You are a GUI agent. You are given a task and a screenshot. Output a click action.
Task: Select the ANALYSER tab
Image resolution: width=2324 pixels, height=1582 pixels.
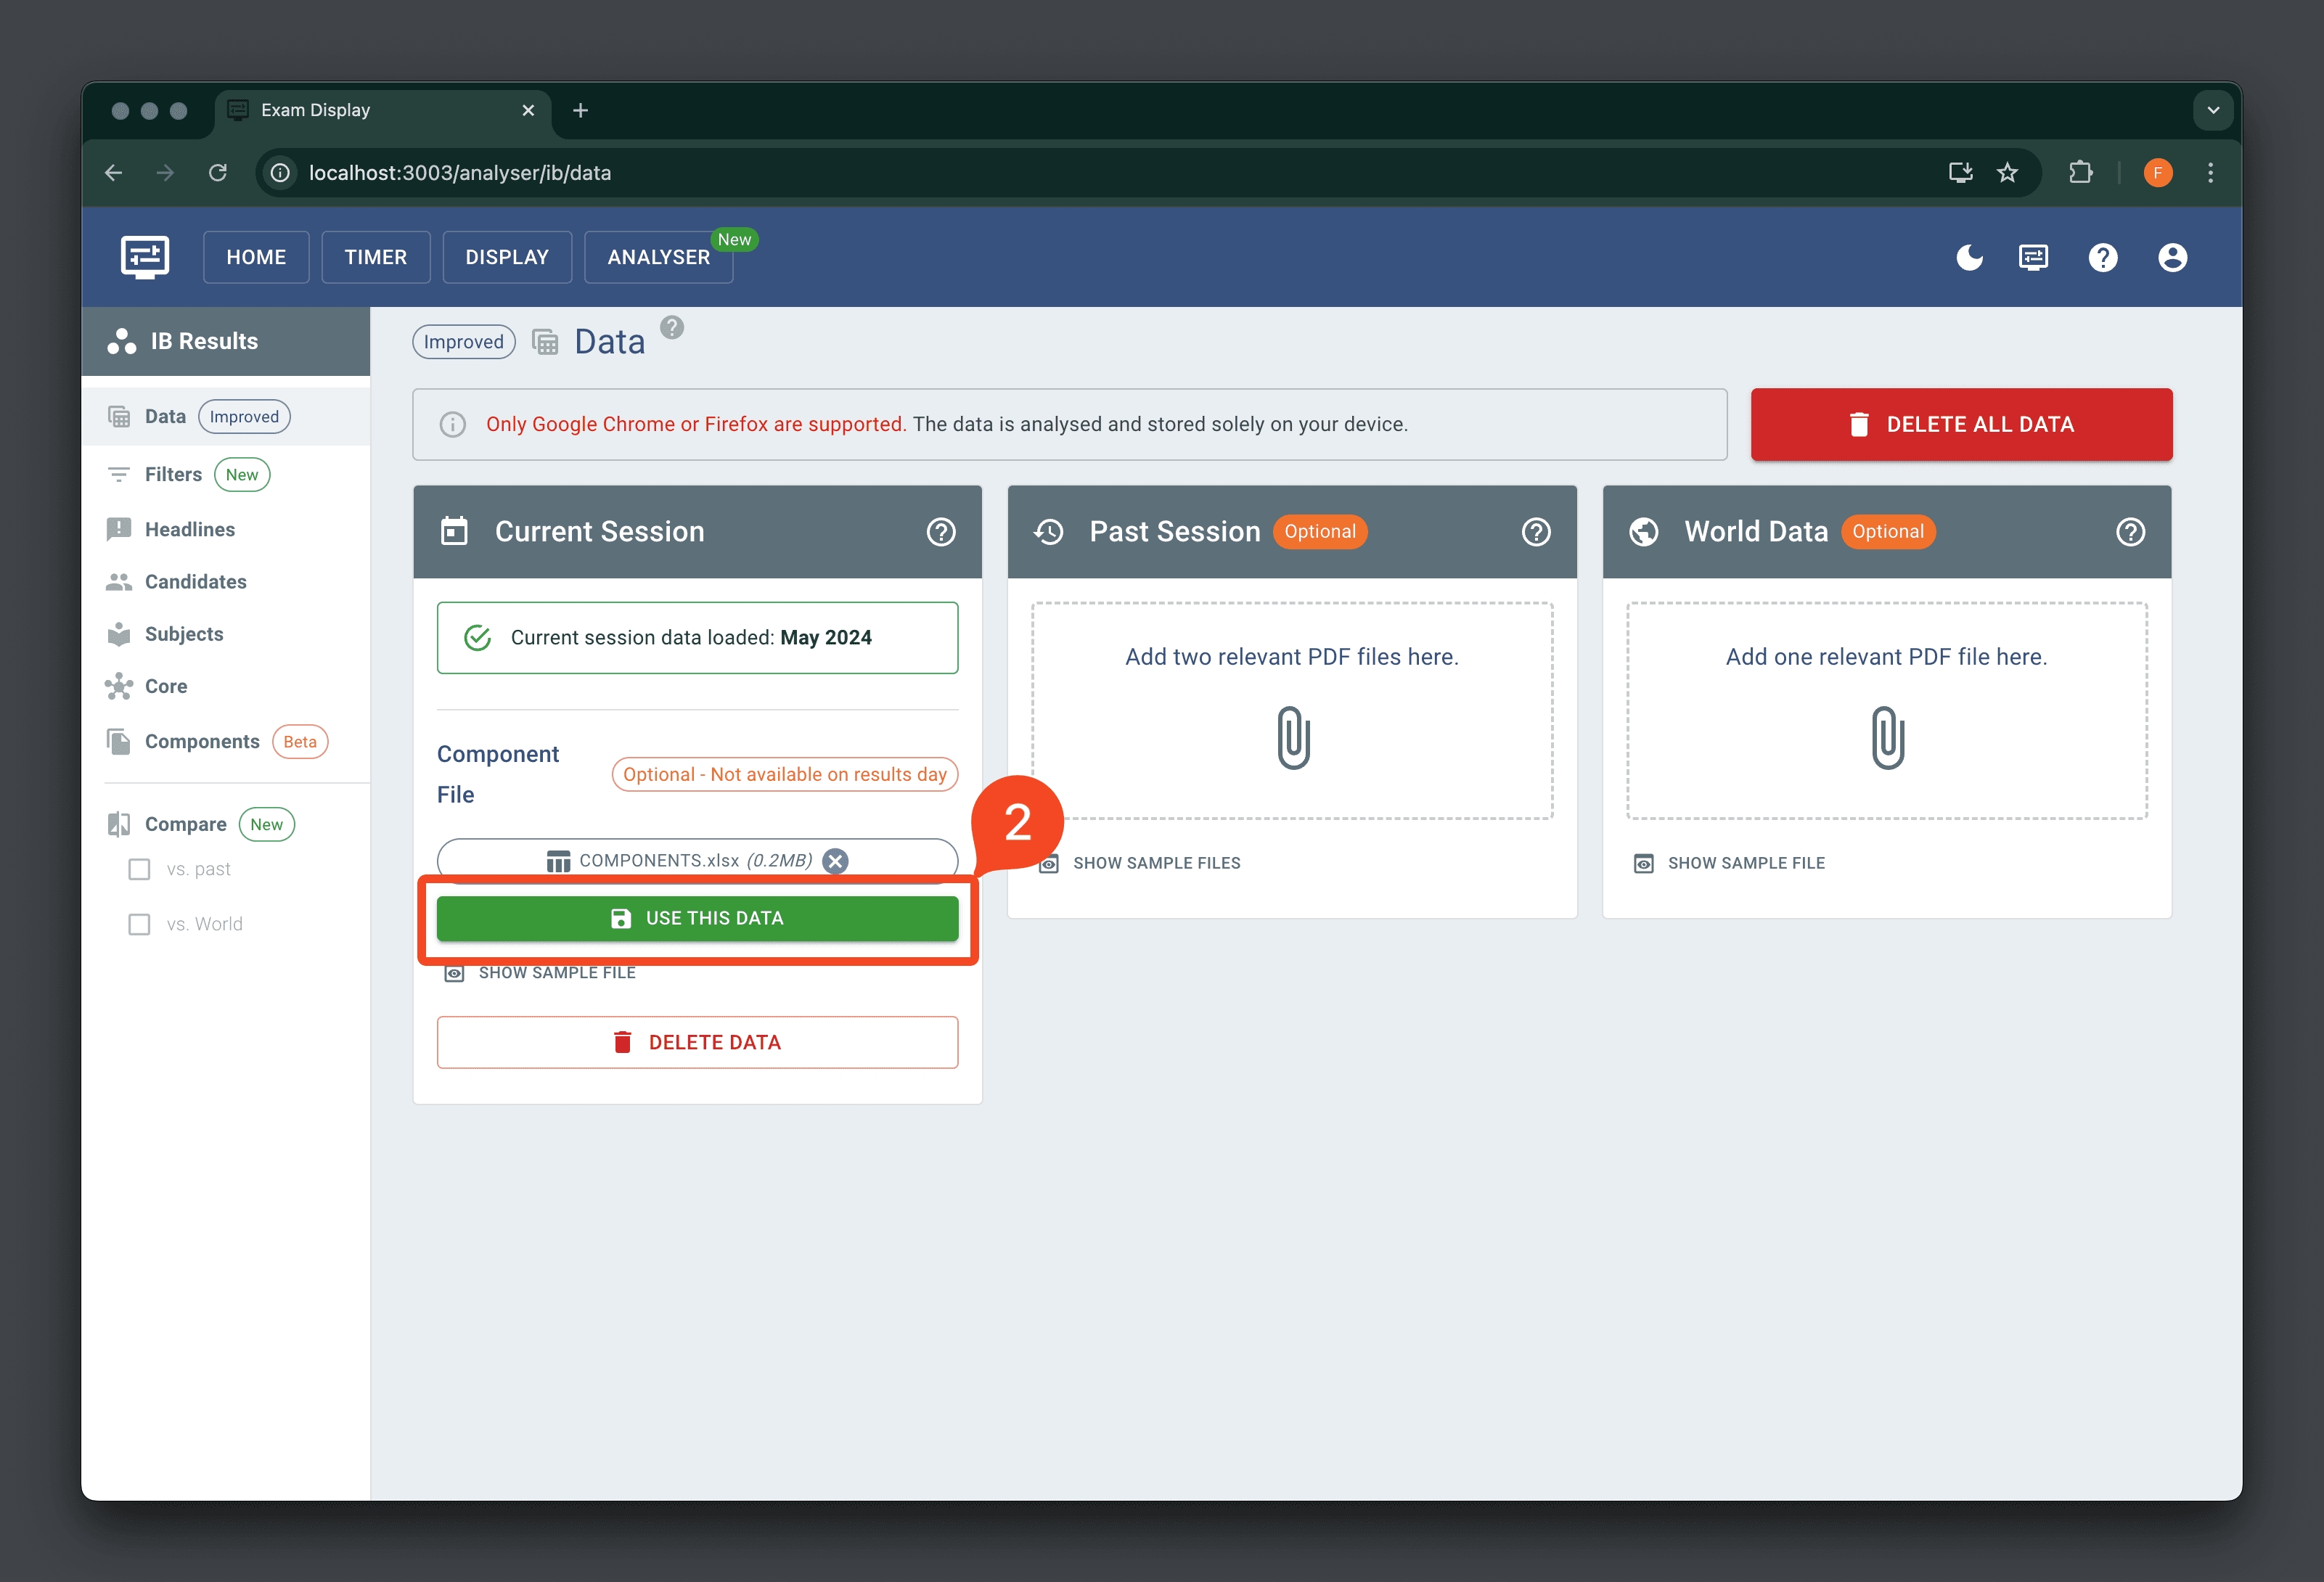(x=659, y=256)
